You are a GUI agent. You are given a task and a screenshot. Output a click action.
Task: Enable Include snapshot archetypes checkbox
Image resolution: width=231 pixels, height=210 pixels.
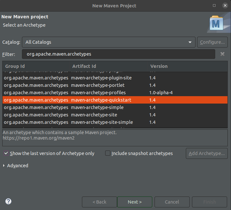pyautogui.click(x=108, y=153)
